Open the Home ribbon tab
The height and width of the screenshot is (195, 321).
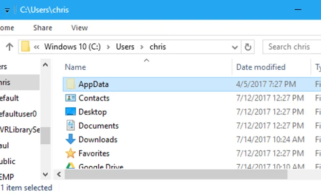tap(7, 28)
